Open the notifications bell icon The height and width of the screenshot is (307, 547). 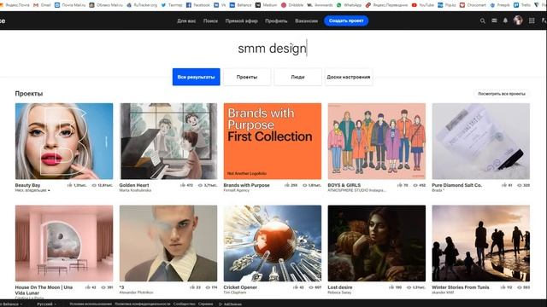click(505, 20)
